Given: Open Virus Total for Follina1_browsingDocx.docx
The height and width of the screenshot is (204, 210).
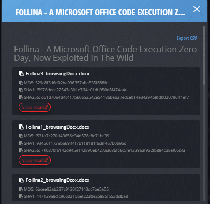Looking at the screenshot, I should [35, 160].
